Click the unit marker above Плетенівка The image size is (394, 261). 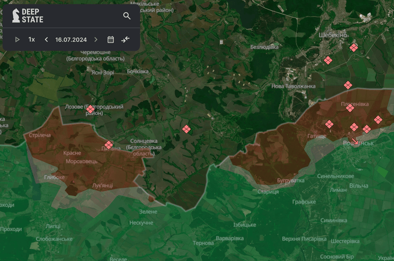point(348,85)
